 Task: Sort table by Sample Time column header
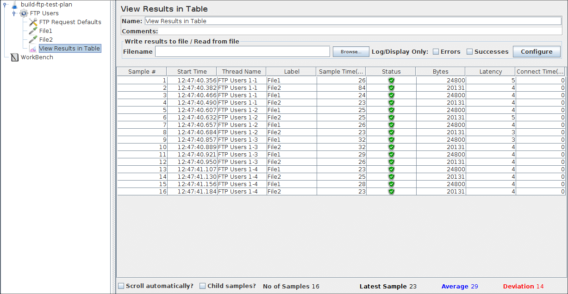(342, 72)
